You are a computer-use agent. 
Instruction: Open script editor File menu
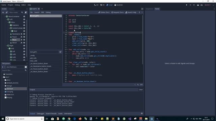click(31, 12)
